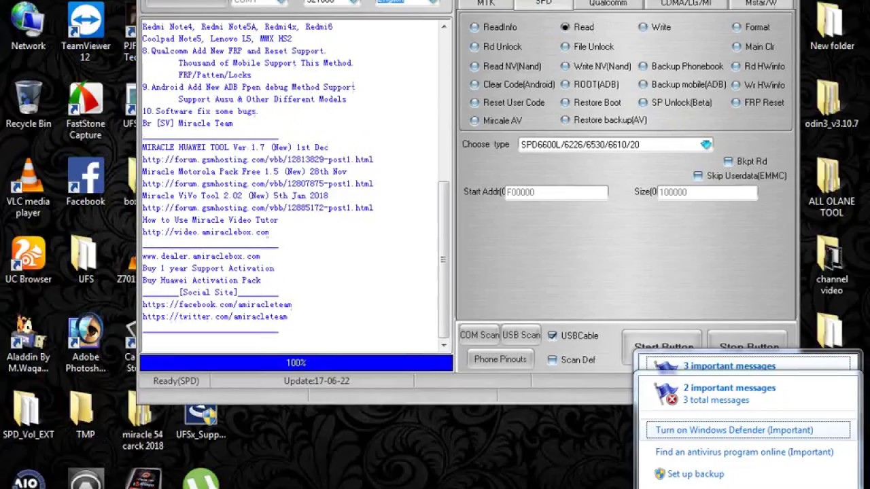The height and width of the screenshot is (489, 870).
Task: Launch the UFSx_Supp shortcut
Action: point(201,421)
